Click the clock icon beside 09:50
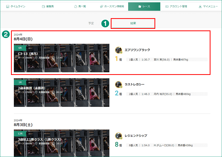The image size is (222, 157). click(53, 92)
